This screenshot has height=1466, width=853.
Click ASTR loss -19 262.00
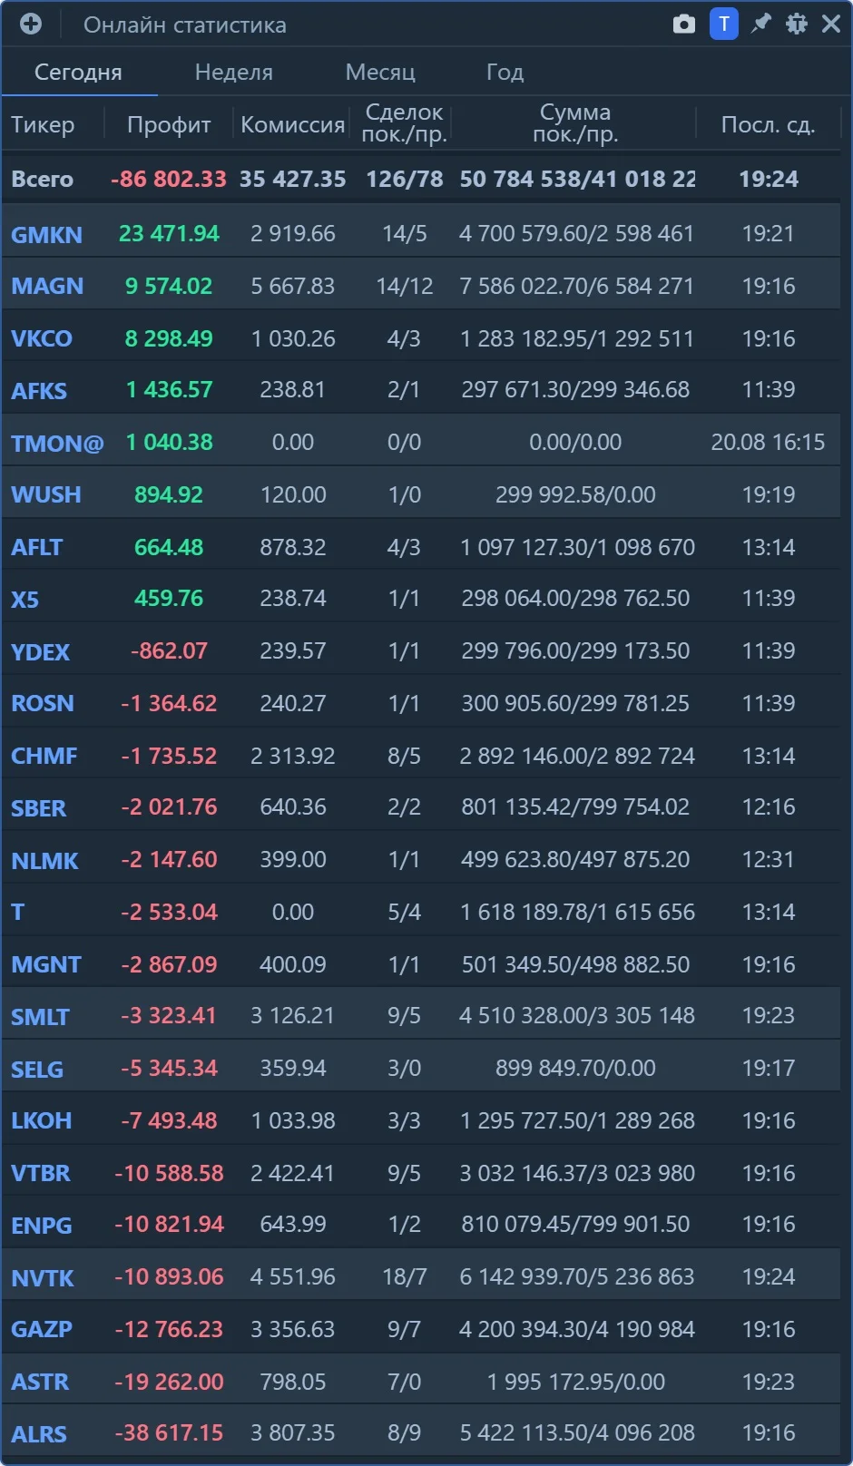coord(169,1382)
